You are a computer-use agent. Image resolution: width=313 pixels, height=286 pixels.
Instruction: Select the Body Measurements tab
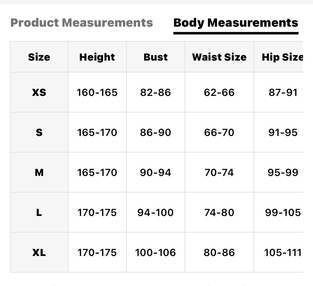[x=236, y=23]
